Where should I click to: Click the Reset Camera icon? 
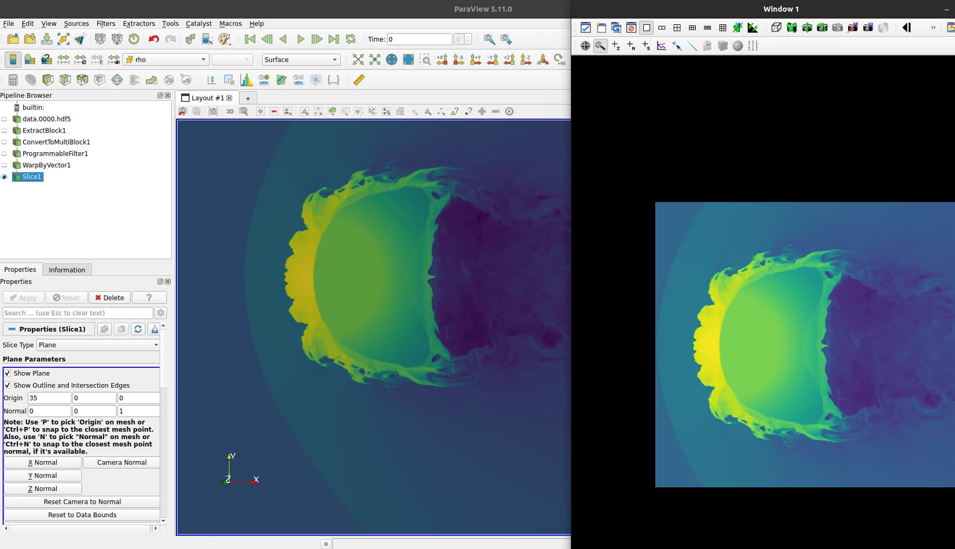(x=358, y=60)
